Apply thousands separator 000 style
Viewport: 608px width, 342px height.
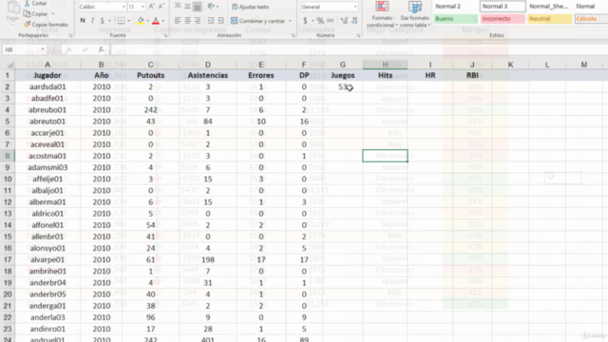pyautogui.click(x=331, y=21)
